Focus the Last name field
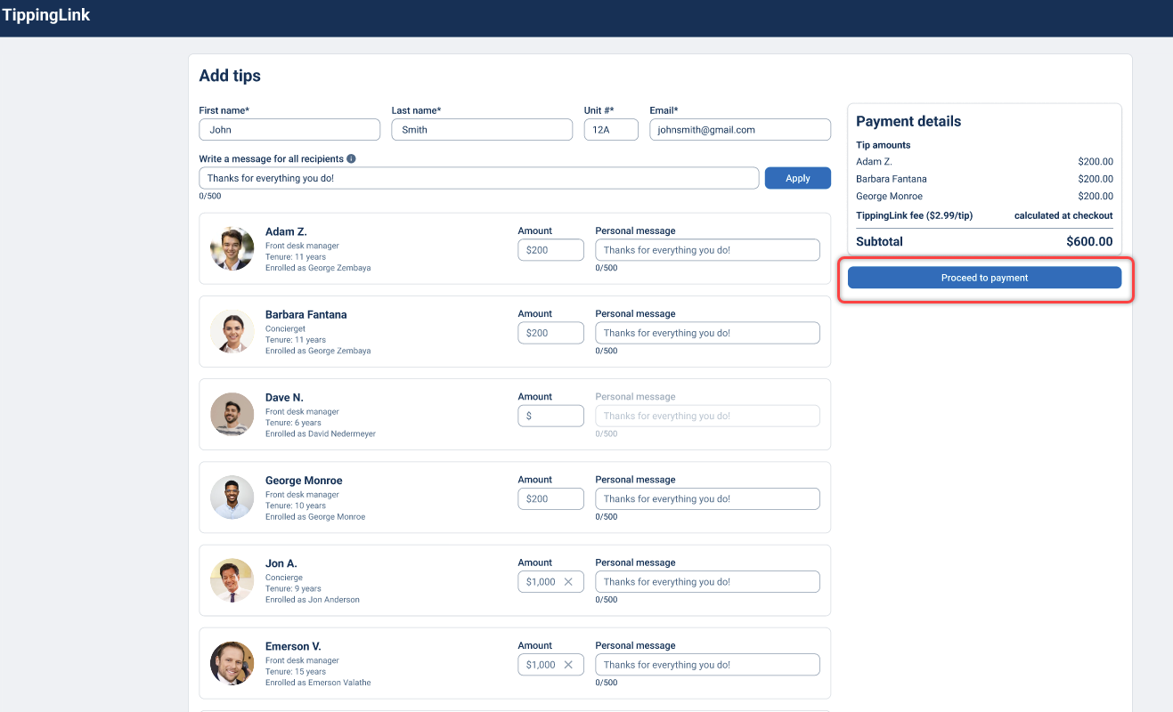Screen dimensions: 1173x712 [x=482, y=130]
